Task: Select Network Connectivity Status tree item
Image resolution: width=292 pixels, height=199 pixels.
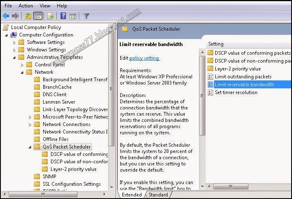Action: pyautogui.click(x=75, y=131)
